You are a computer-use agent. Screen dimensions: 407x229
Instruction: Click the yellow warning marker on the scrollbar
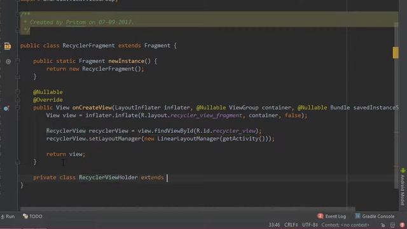[x=396, y=53]
